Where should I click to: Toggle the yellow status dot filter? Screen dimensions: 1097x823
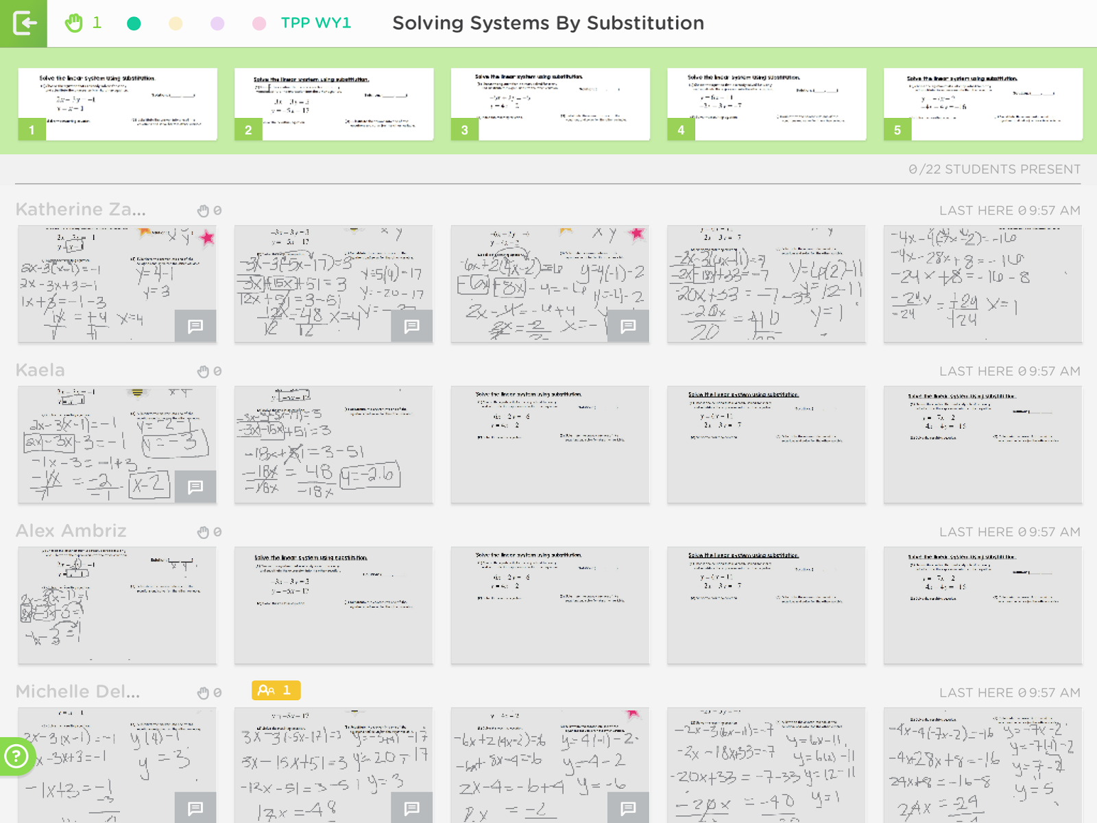[x=176, y=22]
